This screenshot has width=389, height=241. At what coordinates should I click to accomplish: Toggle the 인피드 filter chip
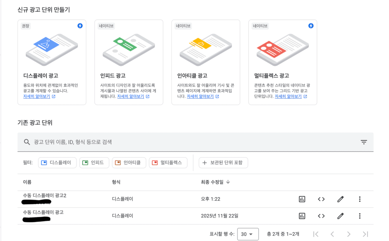coord(94,163)
